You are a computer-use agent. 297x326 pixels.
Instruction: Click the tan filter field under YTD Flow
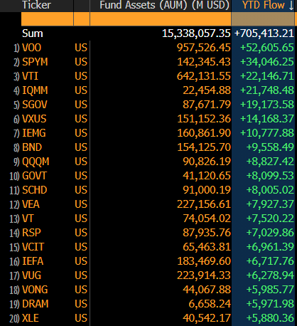(x=263, y=19)
